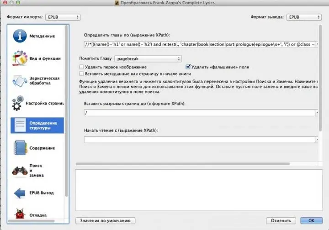This screenshot has height=230, width=329.
Task: Confirm with the OK button
Action: coord(311,220)
